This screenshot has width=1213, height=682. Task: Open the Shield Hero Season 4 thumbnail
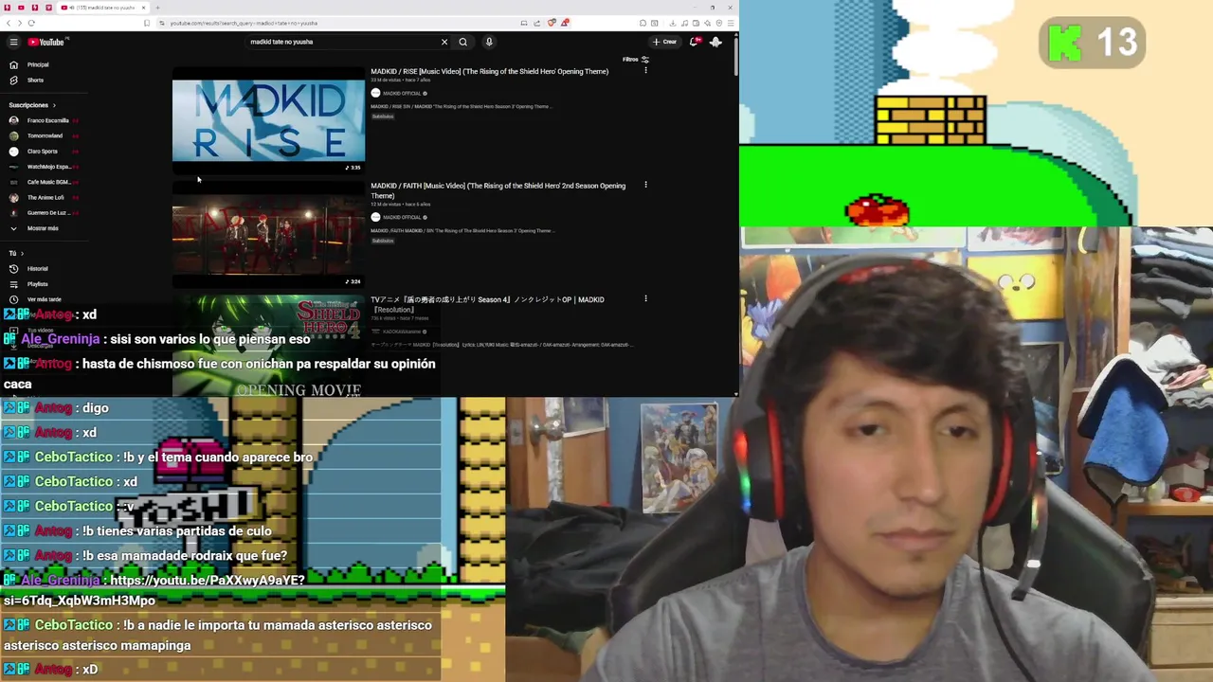(x=268, y=346)
